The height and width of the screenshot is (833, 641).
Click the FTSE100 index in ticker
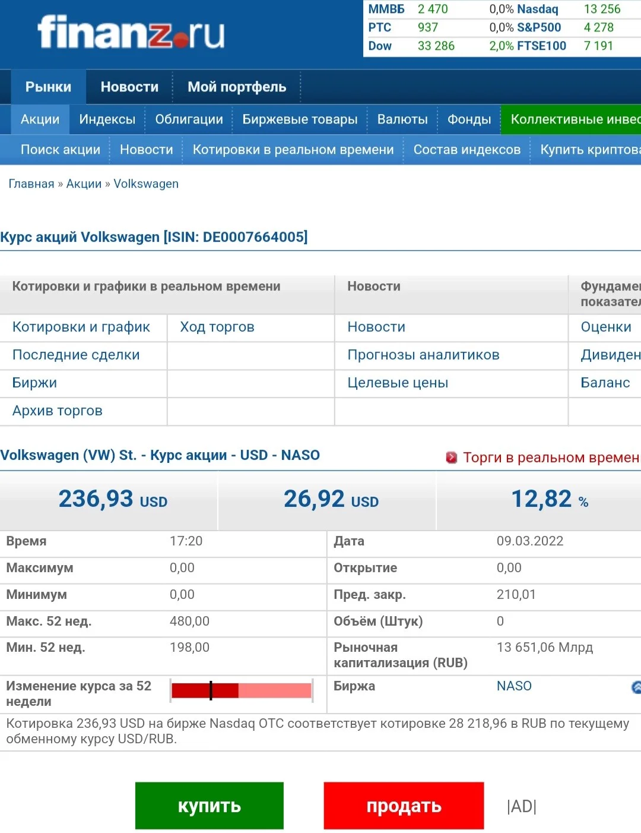point(542,46)
